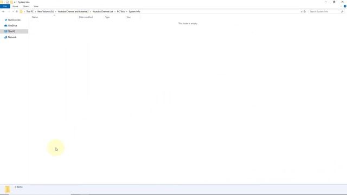This screenshot has height=195, width=347.
Task: Click Properties icon in quick access toolbar
Action: (7, 2)
